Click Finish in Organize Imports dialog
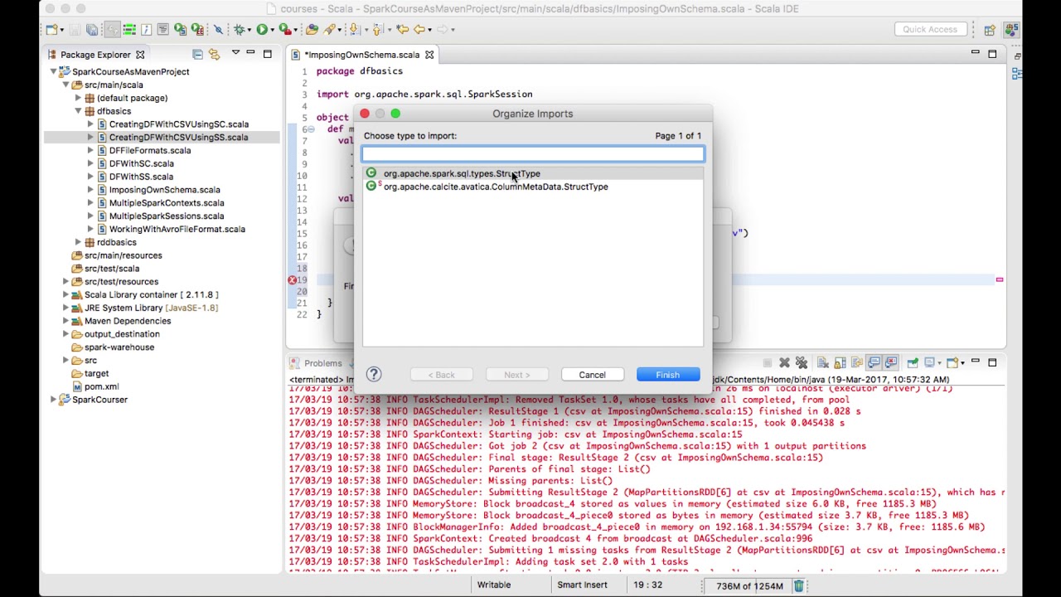The image size is (1061, 597). click(668, 375)
